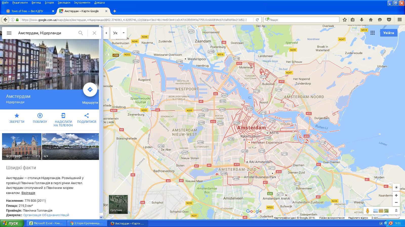Image resolution: width=405 pixels, height=227 pixels.
Task: Click the Rijksmuseum map label
Action: coord(250,136)
